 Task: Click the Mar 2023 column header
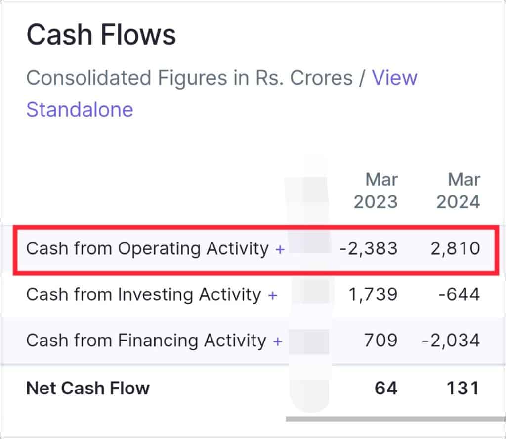click(376, 191)
